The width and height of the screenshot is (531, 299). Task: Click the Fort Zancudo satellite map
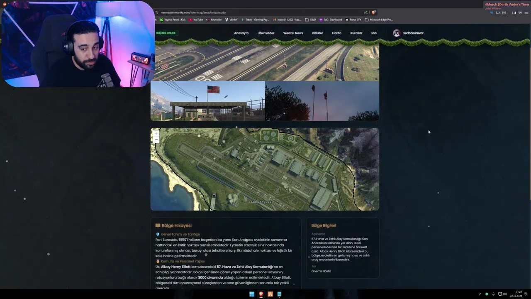pyautogui.click(x=265, y=169)
